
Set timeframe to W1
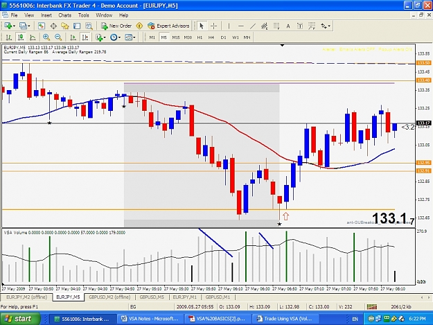pos(236,37)
